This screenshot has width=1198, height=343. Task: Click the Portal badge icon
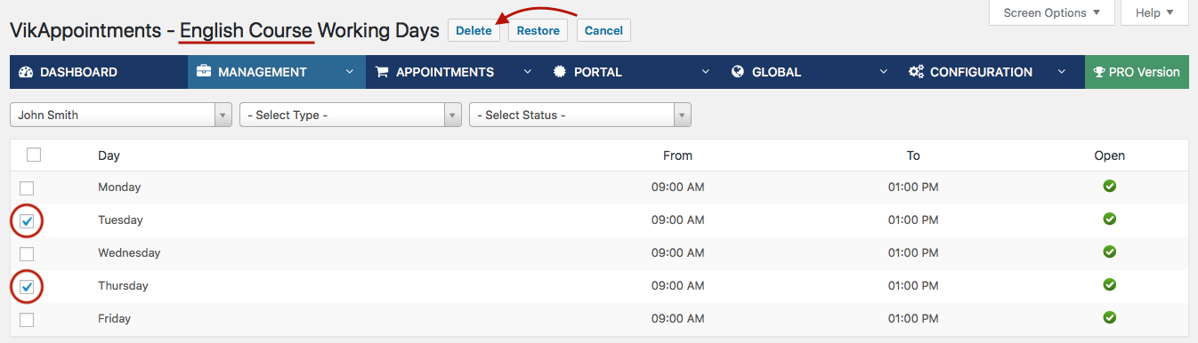tap(560, 72)
